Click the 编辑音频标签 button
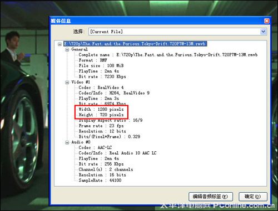This screenshot has width=278, height=211. point(211,197)
